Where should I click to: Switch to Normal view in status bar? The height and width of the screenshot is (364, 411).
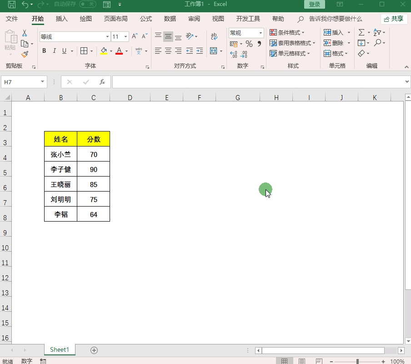tap(285, 361)
